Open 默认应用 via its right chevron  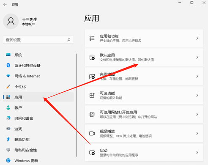click(x=197, y=57)
